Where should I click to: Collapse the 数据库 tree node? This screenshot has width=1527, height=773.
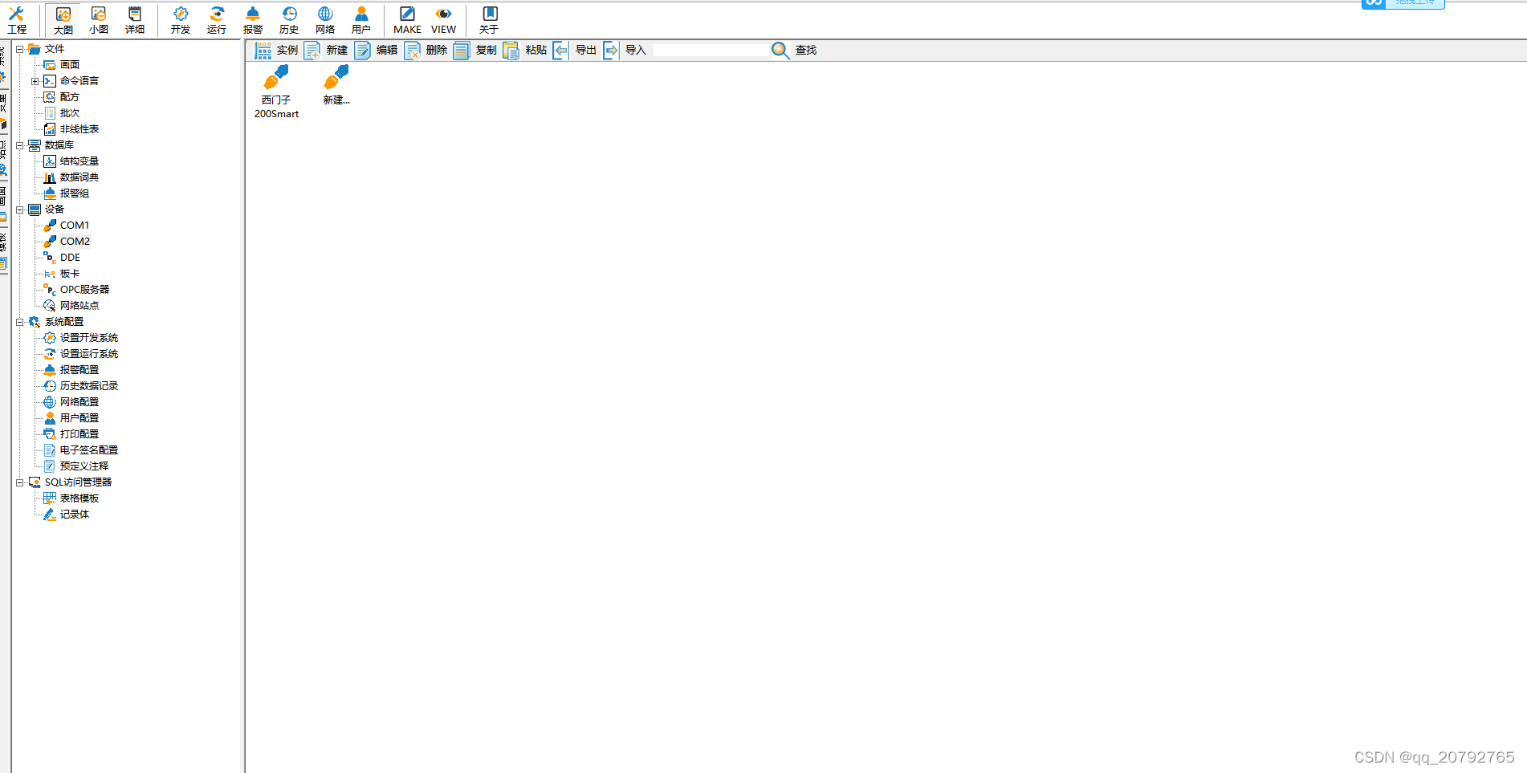pos(20,145)
